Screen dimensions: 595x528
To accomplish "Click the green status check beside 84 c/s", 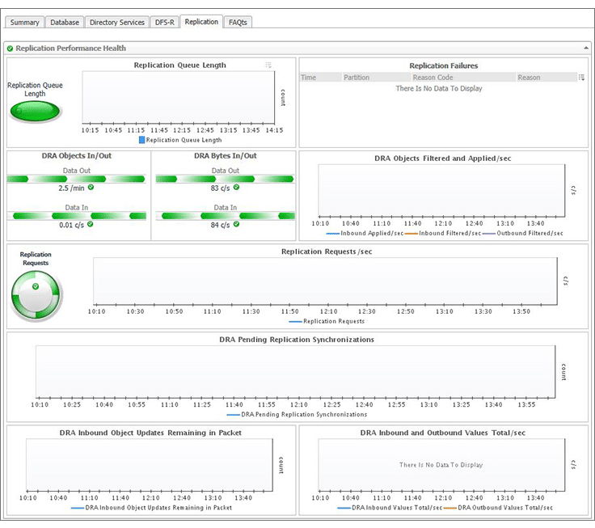I will [236, 224].
